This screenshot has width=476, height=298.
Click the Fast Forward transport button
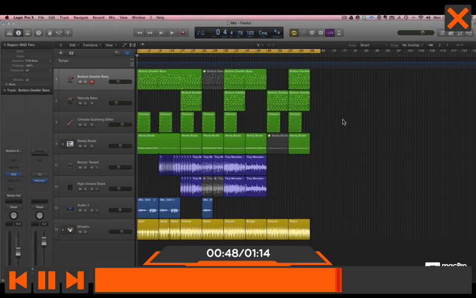(150, 33)
